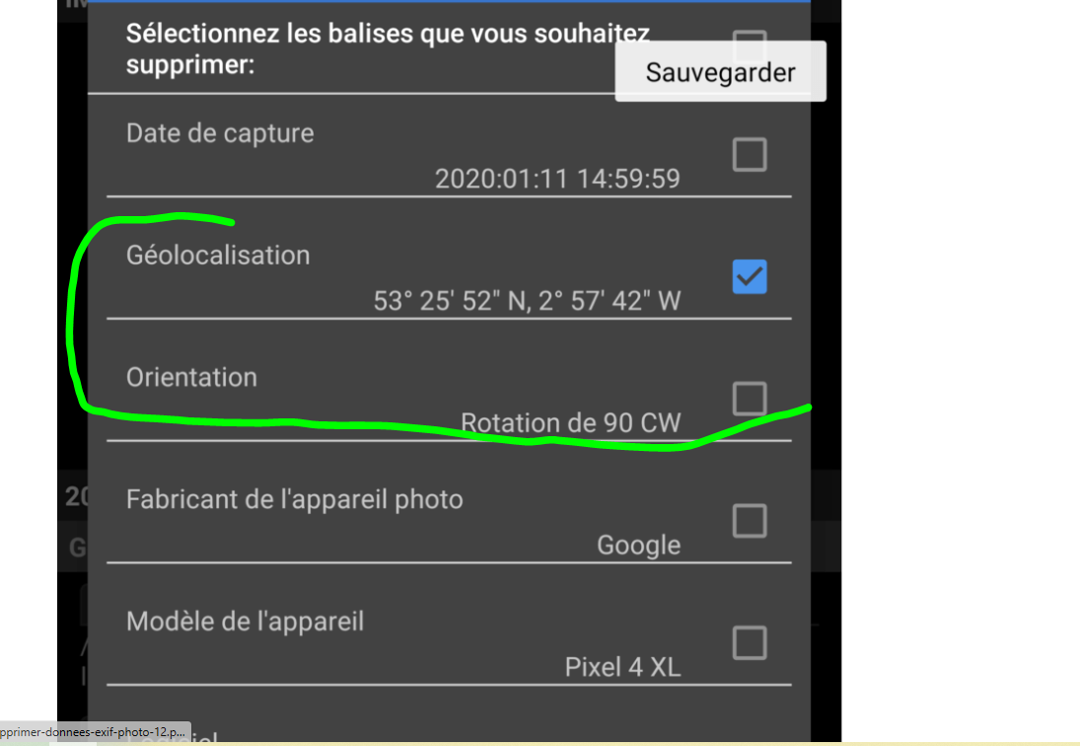Viewport: 1080px width, 746px height.
Task: Check the Date de capture checkbox
Action: [750, 154]
